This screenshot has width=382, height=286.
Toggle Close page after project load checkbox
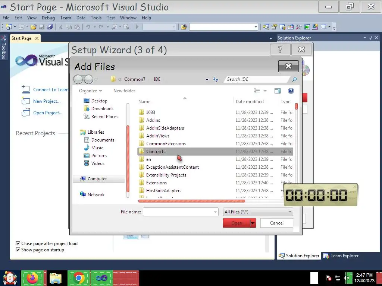[18, 243]
